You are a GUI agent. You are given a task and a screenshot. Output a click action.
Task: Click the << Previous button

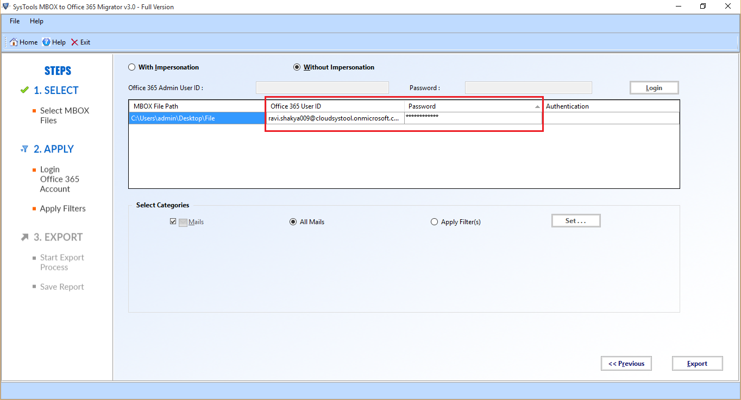point(626,364)
